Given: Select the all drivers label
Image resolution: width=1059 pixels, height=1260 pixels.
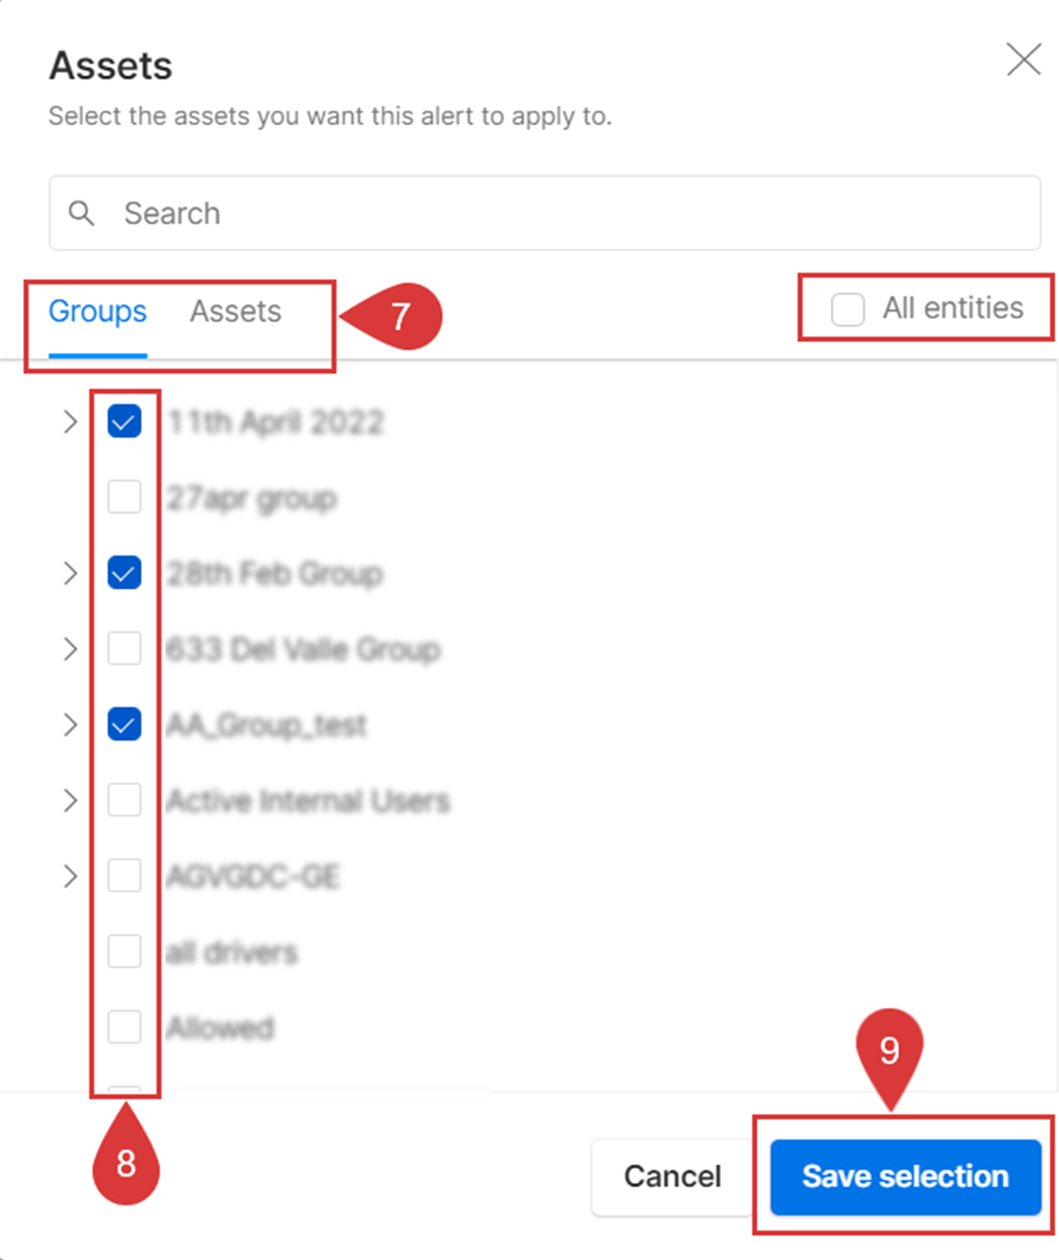Looking at the screenshot, I should pyautogui.click(x=233, y=953).
